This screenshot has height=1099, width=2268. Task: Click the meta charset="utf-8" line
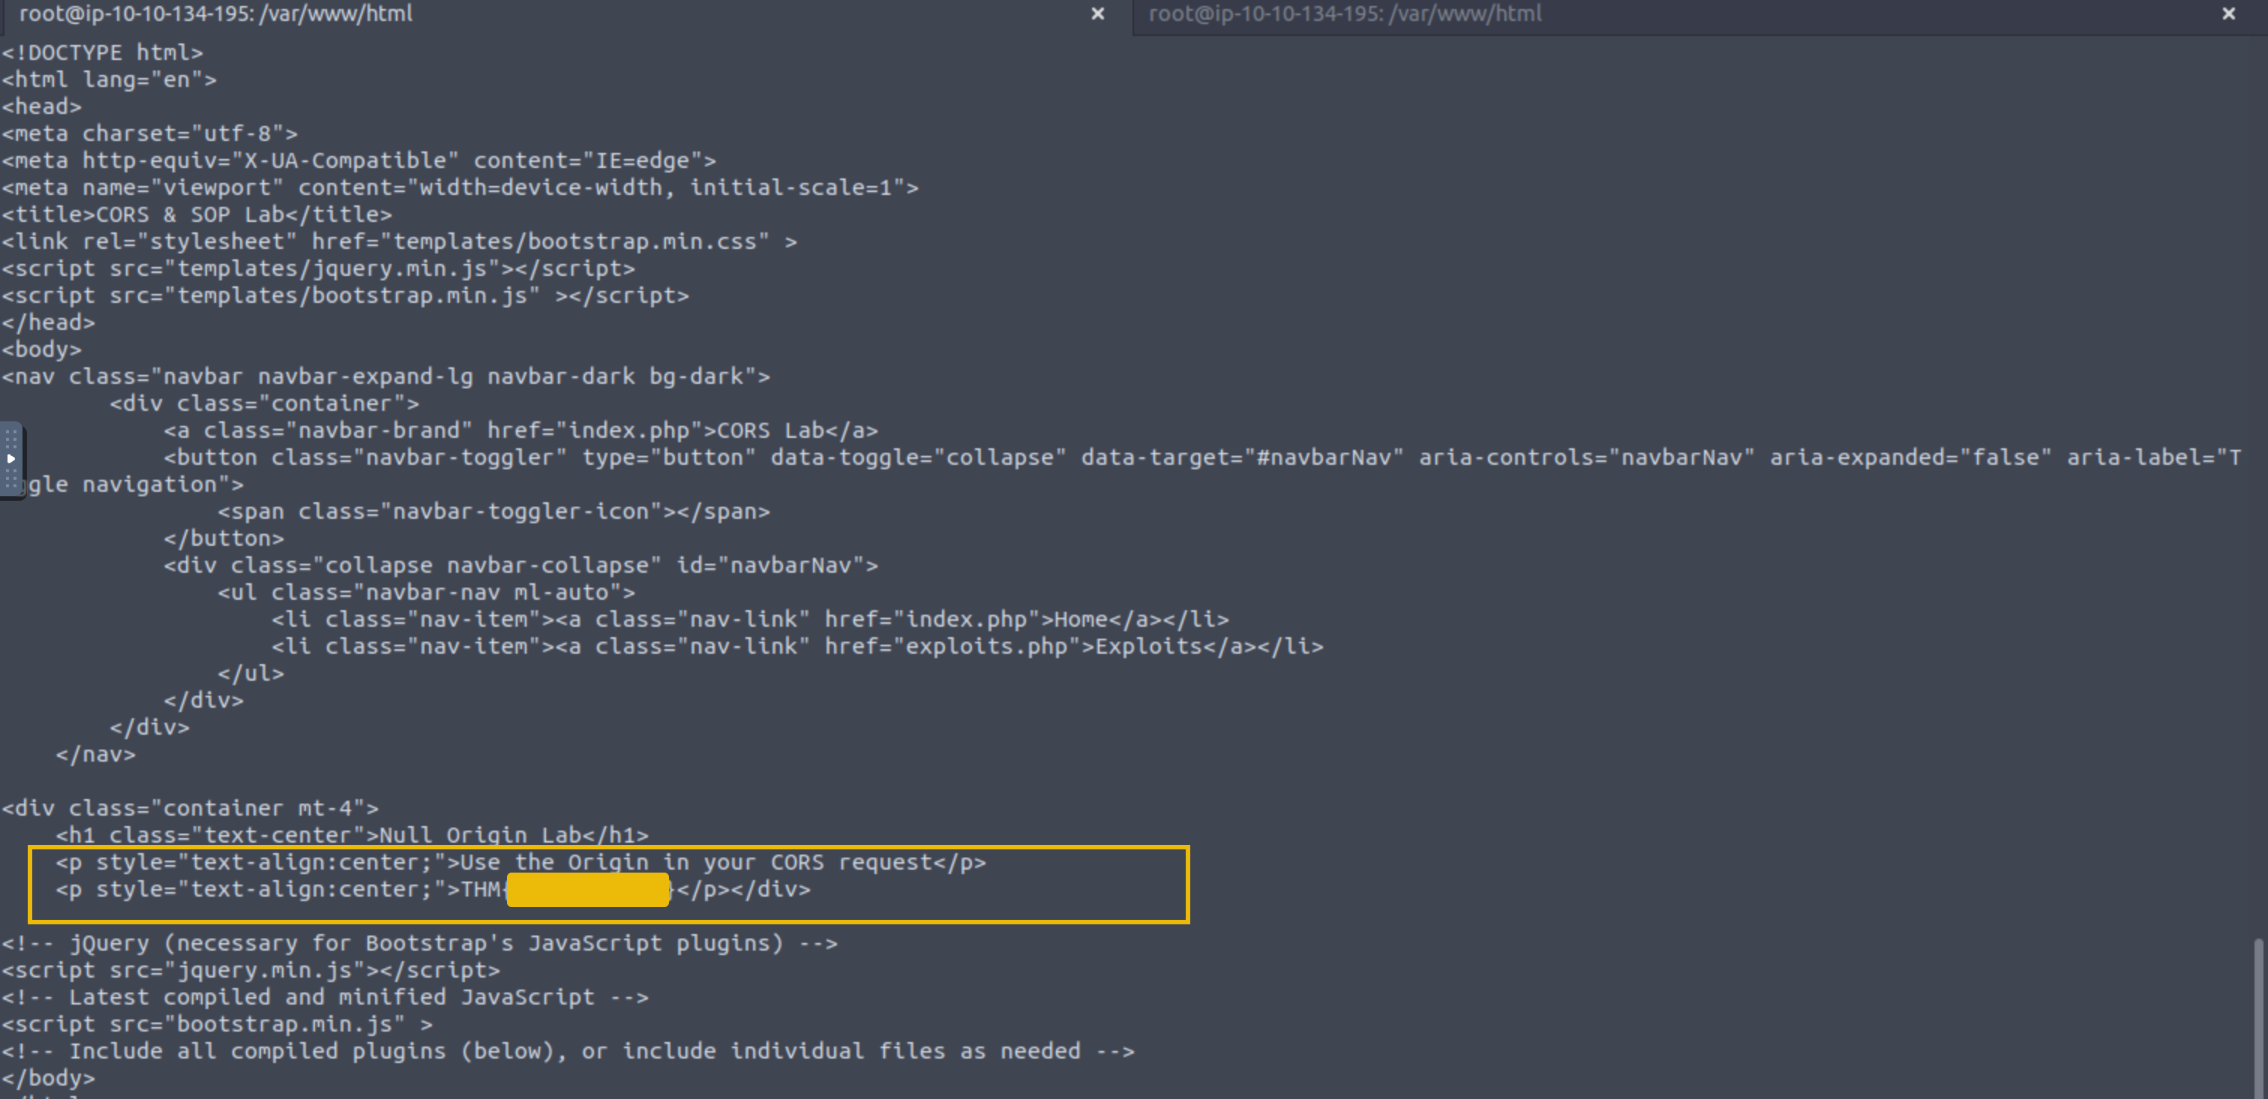point(150,133)
